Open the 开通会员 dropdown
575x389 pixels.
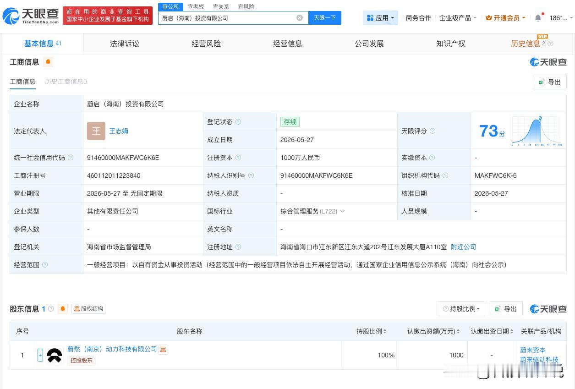click(505, 18)
